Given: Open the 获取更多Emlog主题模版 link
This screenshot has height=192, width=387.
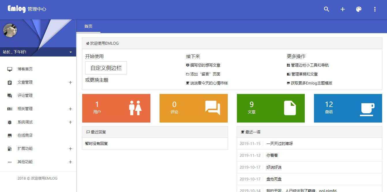Looking at the screenshot, I should point(312,83).
